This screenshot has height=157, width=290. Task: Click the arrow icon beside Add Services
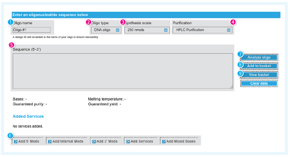128,141
